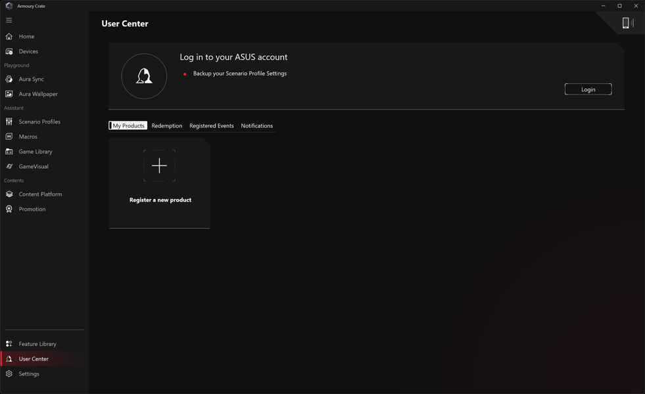This screenshot has height=394, width=645.
Task: Click the Feature Library icon
Action: (9, 344)
